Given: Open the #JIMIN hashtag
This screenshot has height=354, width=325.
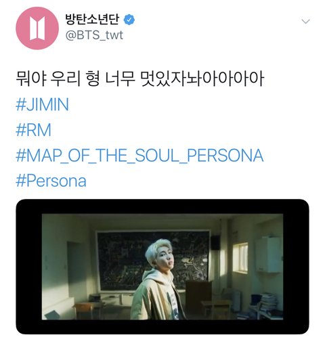Looking at the screenshot, I should 42,104.
